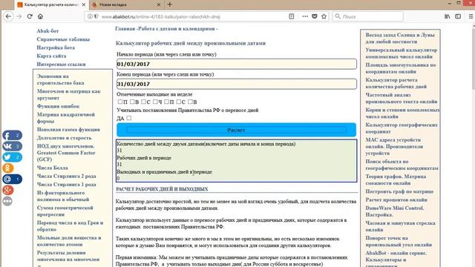Share page via Facebook icon
The width and height of the screenshot is (475, 267).
pyautogui.click(x=12, y=135)
